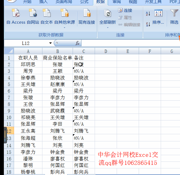This screenshot has width=180, height=175.
Task: Import data from Access icon
Action: click(16, 13)
